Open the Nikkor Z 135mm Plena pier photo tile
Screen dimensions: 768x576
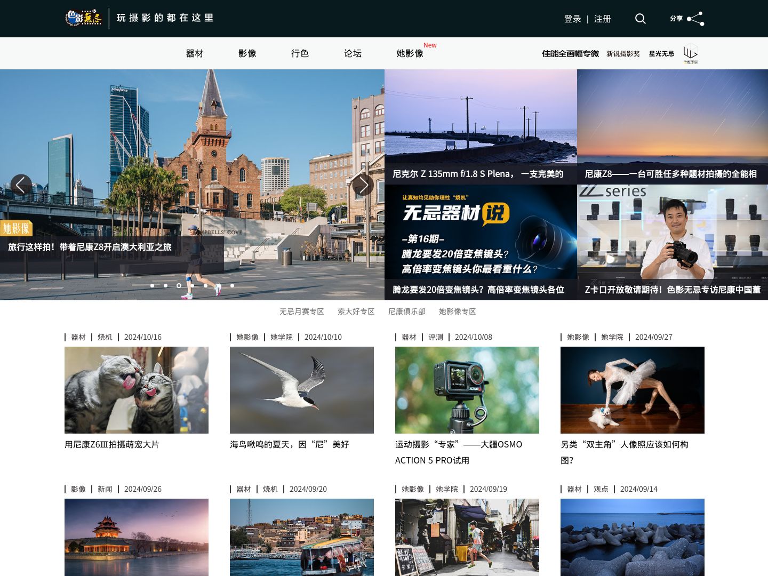pyautogui.click(x=481, y=126)
